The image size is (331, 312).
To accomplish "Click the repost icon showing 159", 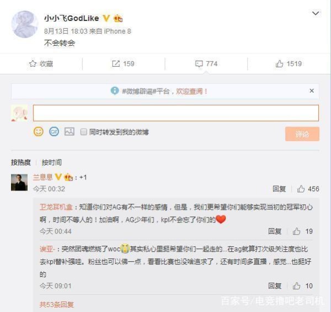I will pos(116,64).
